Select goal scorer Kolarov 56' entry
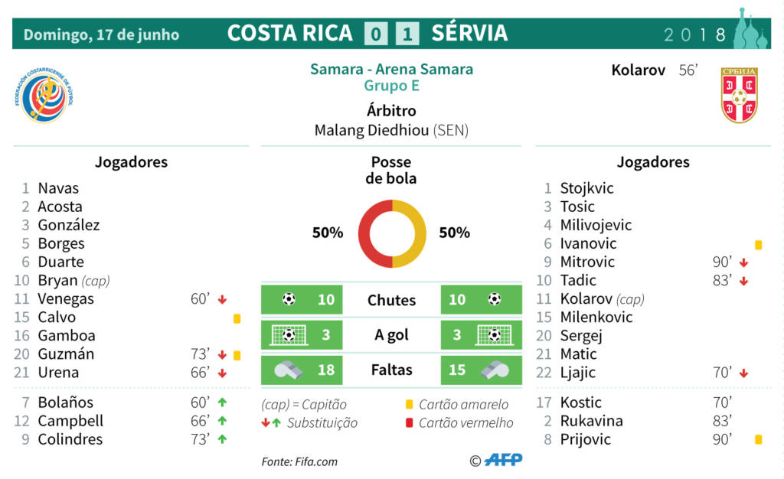Screen dimensions: 784x479 [x=655, y=70]
